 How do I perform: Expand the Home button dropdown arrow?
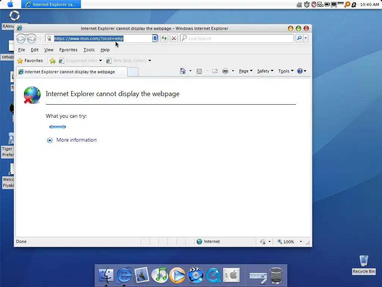pyautogui.click(x=190, y=71)
